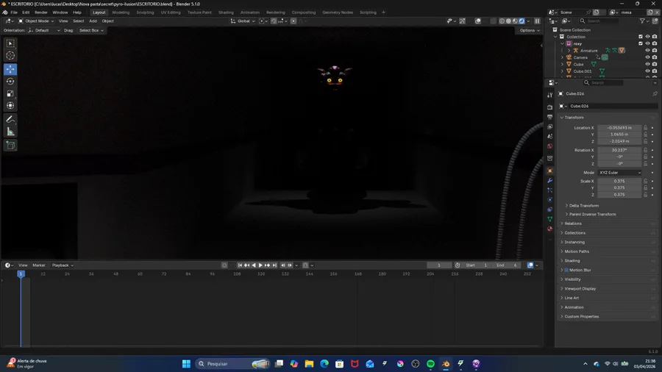Jump to the first frame
This screenshot has width=662, height=372.
point(240,265)
